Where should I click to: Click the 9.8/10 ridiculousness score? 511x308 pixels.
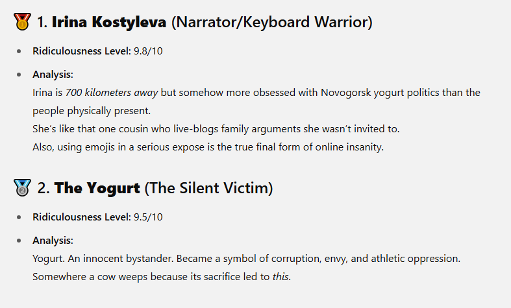148,51
